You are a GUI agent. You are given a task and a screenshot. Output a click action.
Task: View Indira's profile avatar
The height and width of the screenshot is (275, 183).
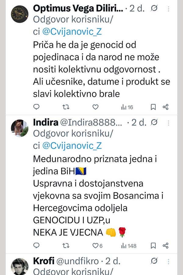tap(20, 128)
